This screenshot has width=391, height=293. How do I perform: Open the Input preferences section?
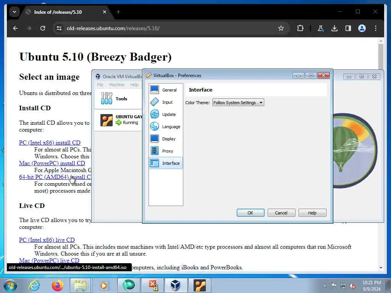166,102
